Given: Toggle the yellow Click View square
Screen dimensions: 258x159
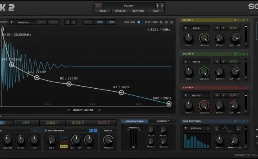Looking at the screenshot, I should tap(161, 22).
